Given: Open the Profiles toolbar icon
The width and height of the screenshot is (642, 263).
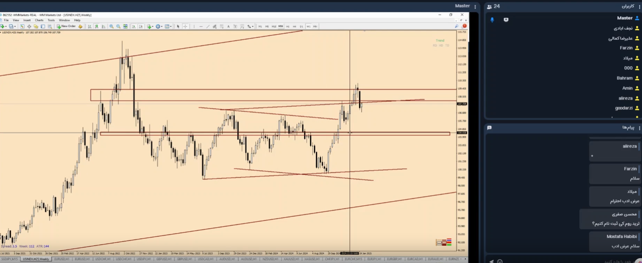Looking at the screenshot, I should click(x=11, y=26).
